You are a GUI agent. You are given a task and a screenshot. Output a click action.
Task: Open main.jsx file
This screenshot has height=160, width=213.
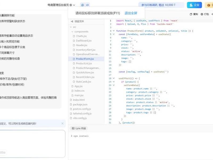coord(79,95)
